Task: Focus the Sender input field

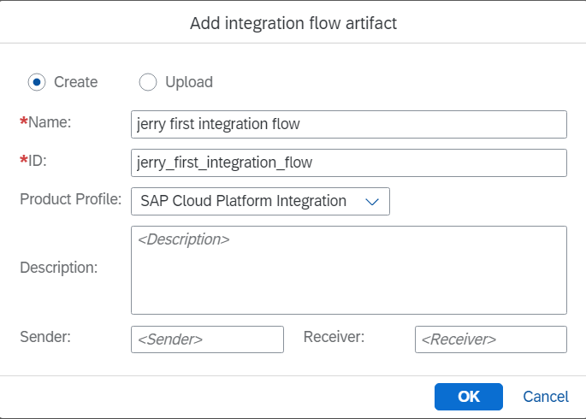Action: pyautogui.click(x=207, y=339)
